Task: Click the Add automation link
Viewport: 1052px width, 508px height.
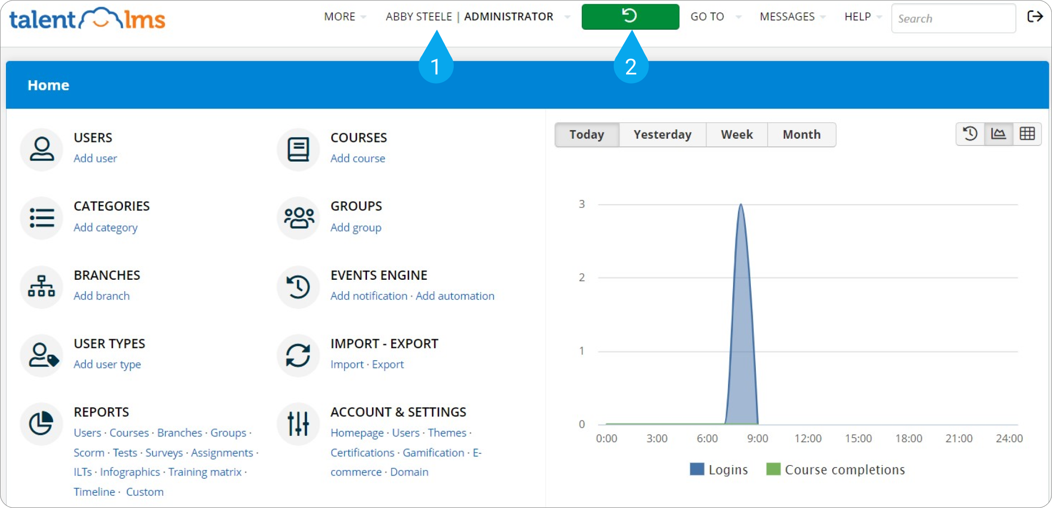Action: click(455, 296)
